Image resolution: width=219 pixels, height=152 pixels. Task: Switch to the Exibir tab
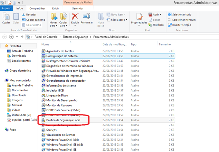click(56, 8)
